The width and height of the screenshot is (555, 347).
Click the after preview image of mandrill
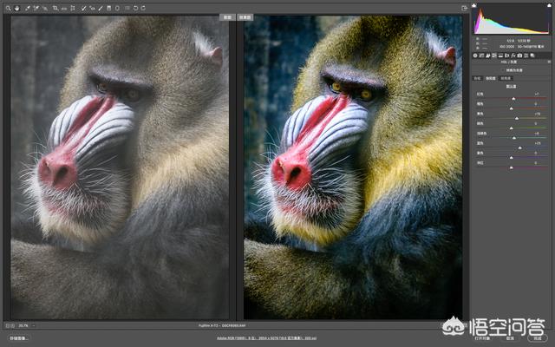coord(353,167)
